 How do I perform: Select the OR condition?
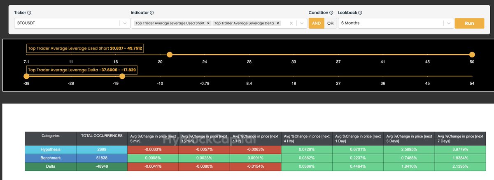pyautogui.click(x=330, y=23)
